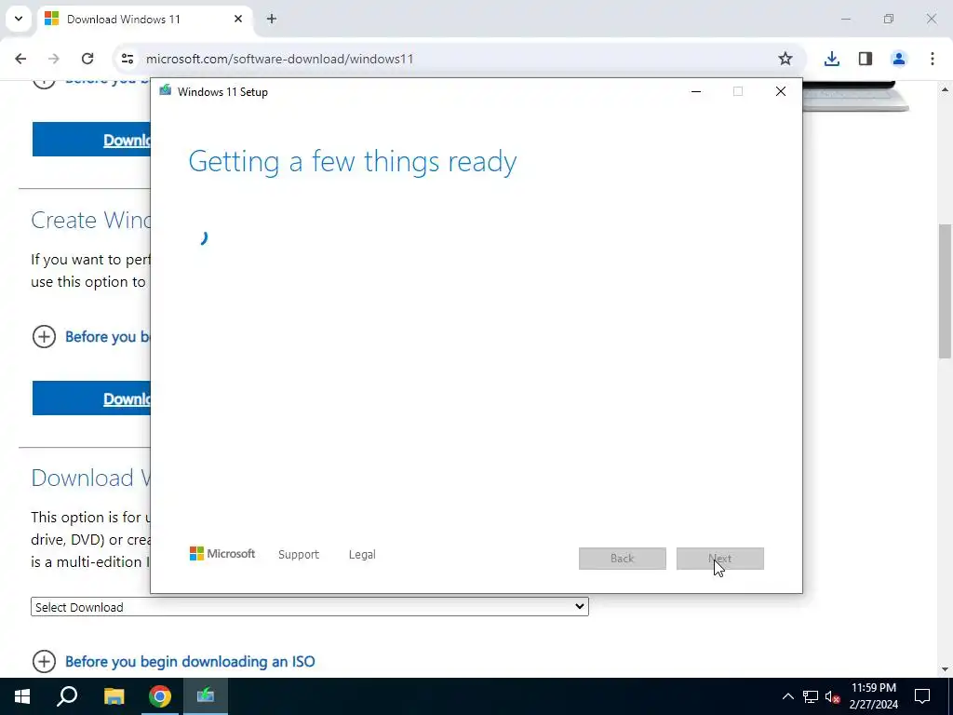This screenshot has height=715, width=953.
Task: Open File Explorer from the taskbar
Action: [114, 696]
